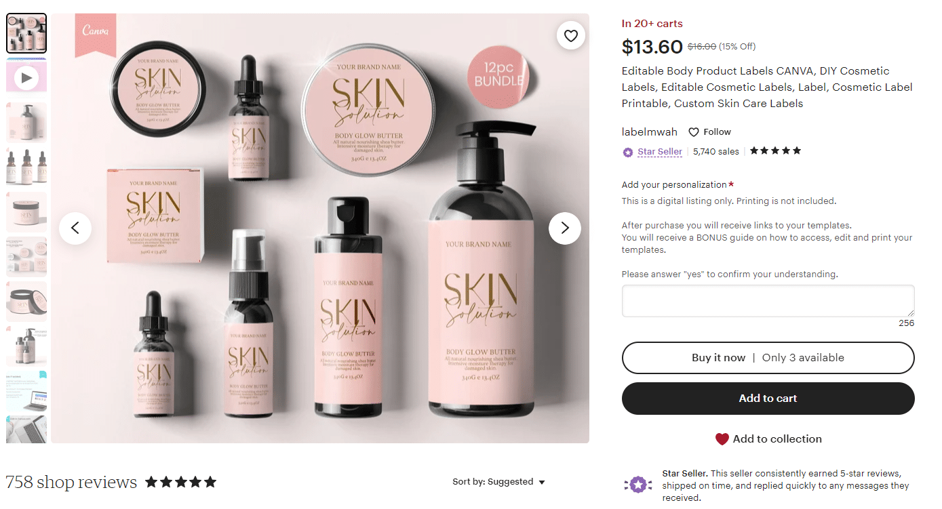Select the single pump bottle thumbnail
This screenshot has width=942, height=509.
(26, 123)
